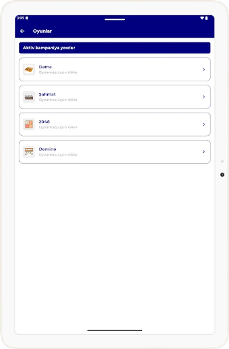Image resolution: width=229 pixels, height=349 pixels.
Task: Select the 'Aktiv kampaniya yoxdur' banner
Action: coord(114,48)
